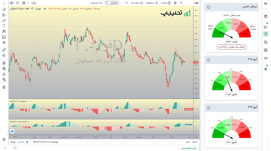This screenshot has width=271, height=151.
Task: Select the brush drawing tool
Action: pos(4,20)
